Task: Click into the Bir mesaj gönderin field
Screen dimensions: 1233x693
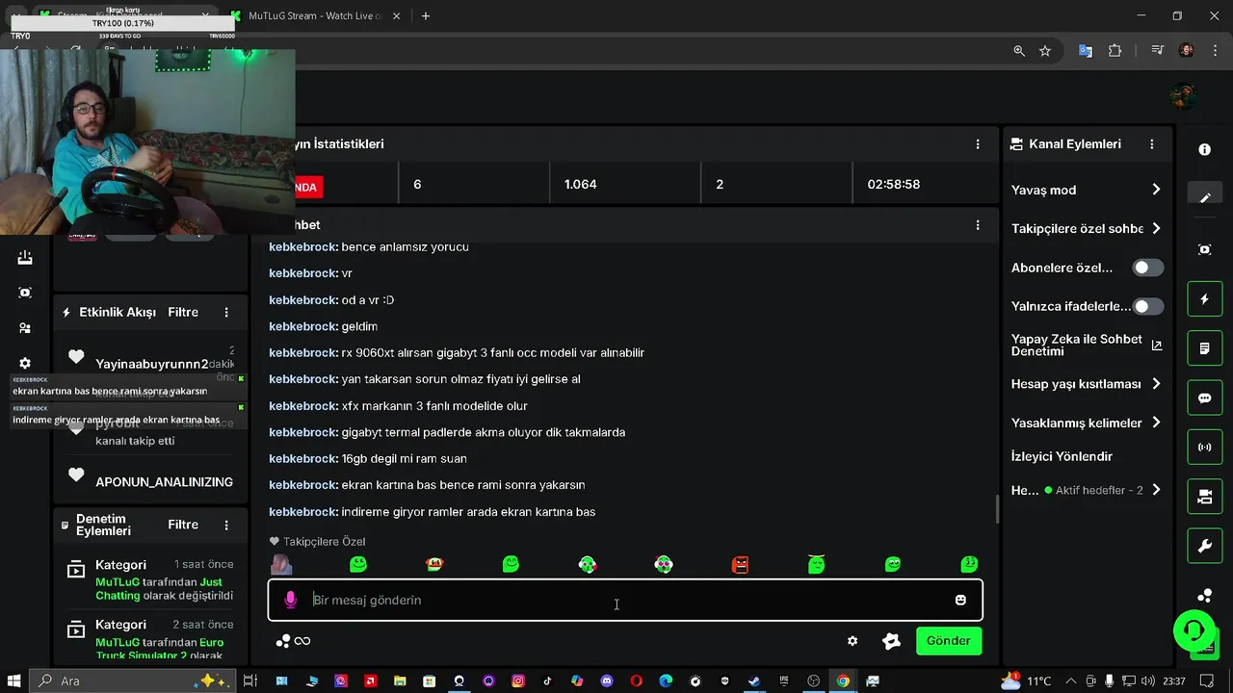Action: (626, 600)
